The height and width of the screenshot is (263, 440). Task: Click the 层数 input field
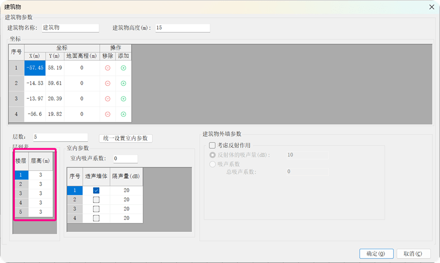pyautogui.click(x=61, y=137)
